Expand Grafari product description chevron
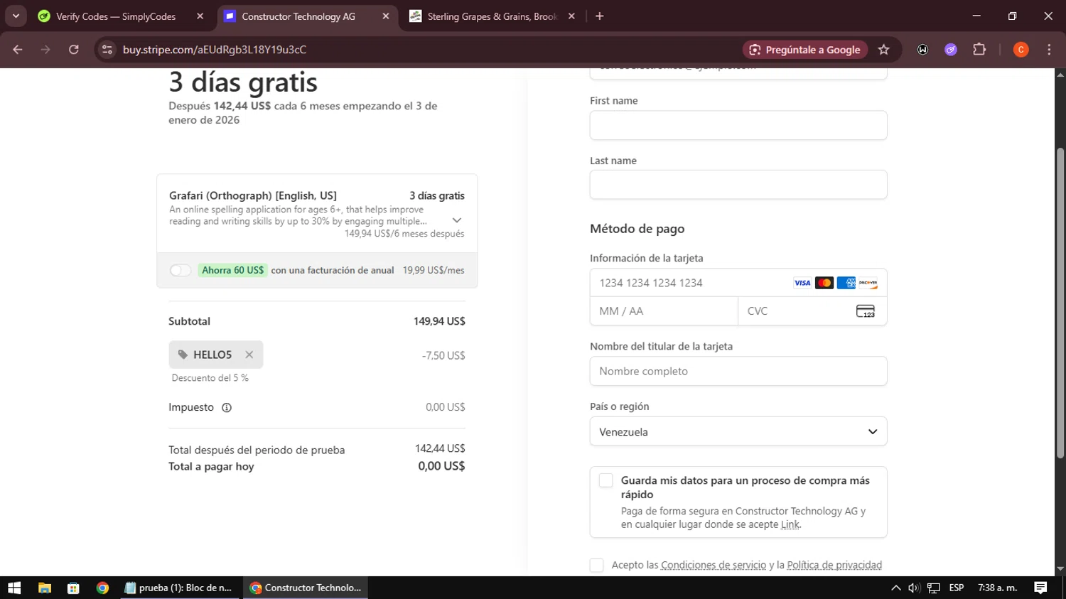This screenshot has width=1066, height=599. tap(457, 220)
